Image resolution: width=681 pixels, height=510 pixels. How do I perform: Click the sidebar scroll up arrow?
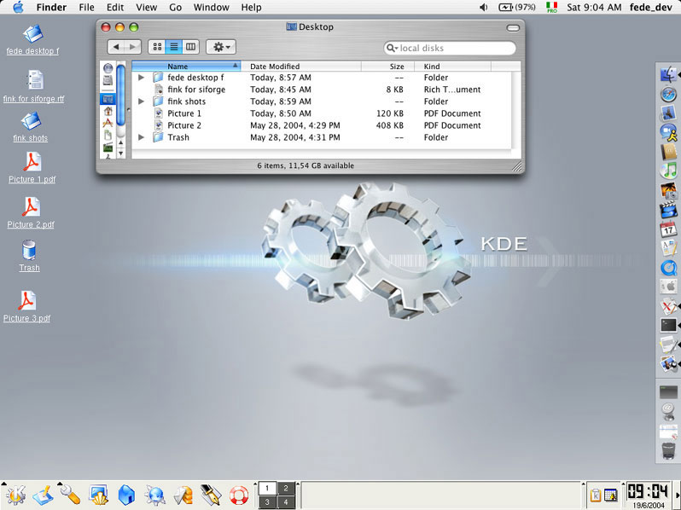121,142
